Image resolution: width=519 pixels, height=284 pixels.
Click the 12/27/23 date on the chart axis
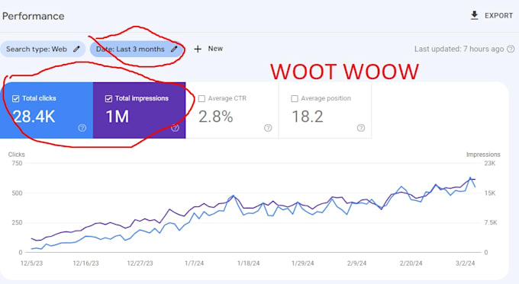coord(140,263)
